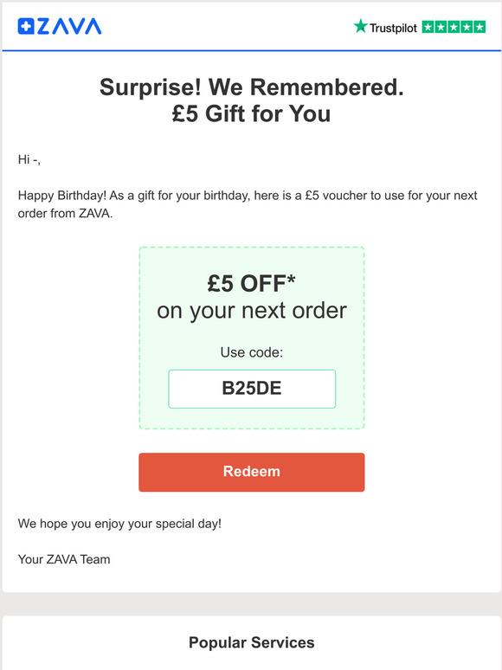Click the B25DE voucher code box

coord(252,389)
